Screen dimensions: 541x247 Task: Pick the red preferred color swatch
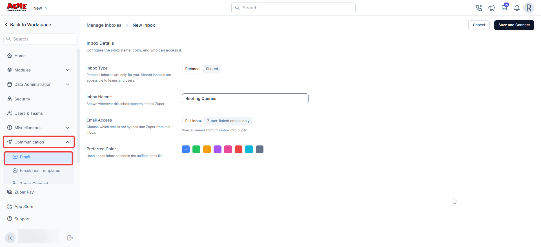pyautogui.click(x=238, y=149)
